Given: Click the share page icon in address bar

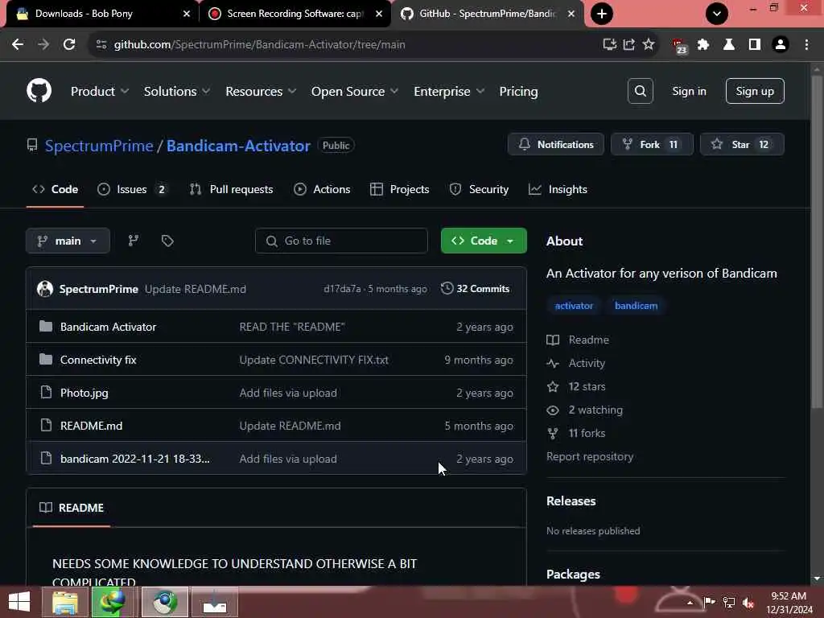Looking at the screenshot, I should click(x=629, y=45).
